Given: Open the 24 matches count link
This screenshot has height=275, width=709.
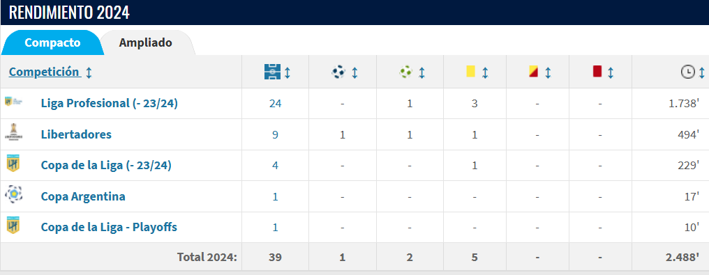Looking at the screenshot, I should point(275,104).
